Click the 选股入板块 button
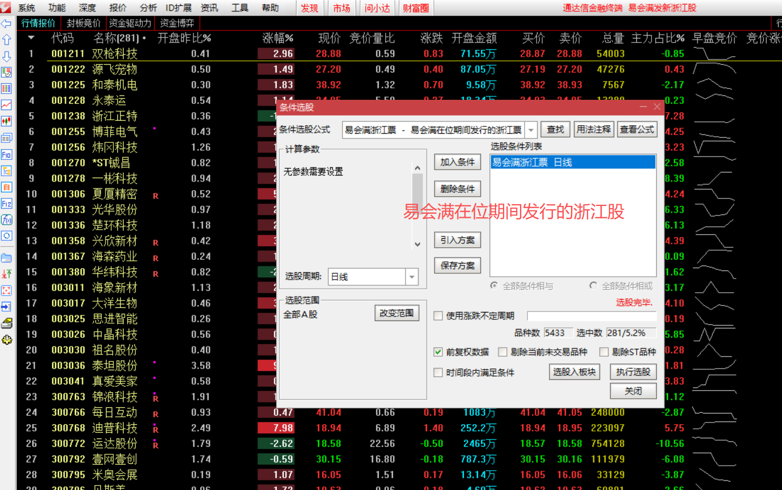 (574, 372)
